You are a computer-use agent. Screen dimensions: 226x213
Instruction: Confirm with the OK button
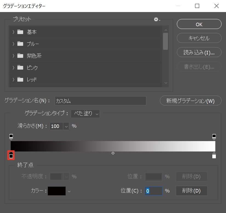pyautogui.click(x=199, y=24)
